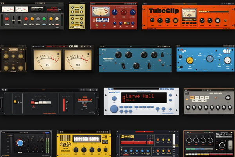Viewport: 235px width, 157px height.
Task: Toggle the yellow square button on Meat Shop
Action: (x=125, y=23)
